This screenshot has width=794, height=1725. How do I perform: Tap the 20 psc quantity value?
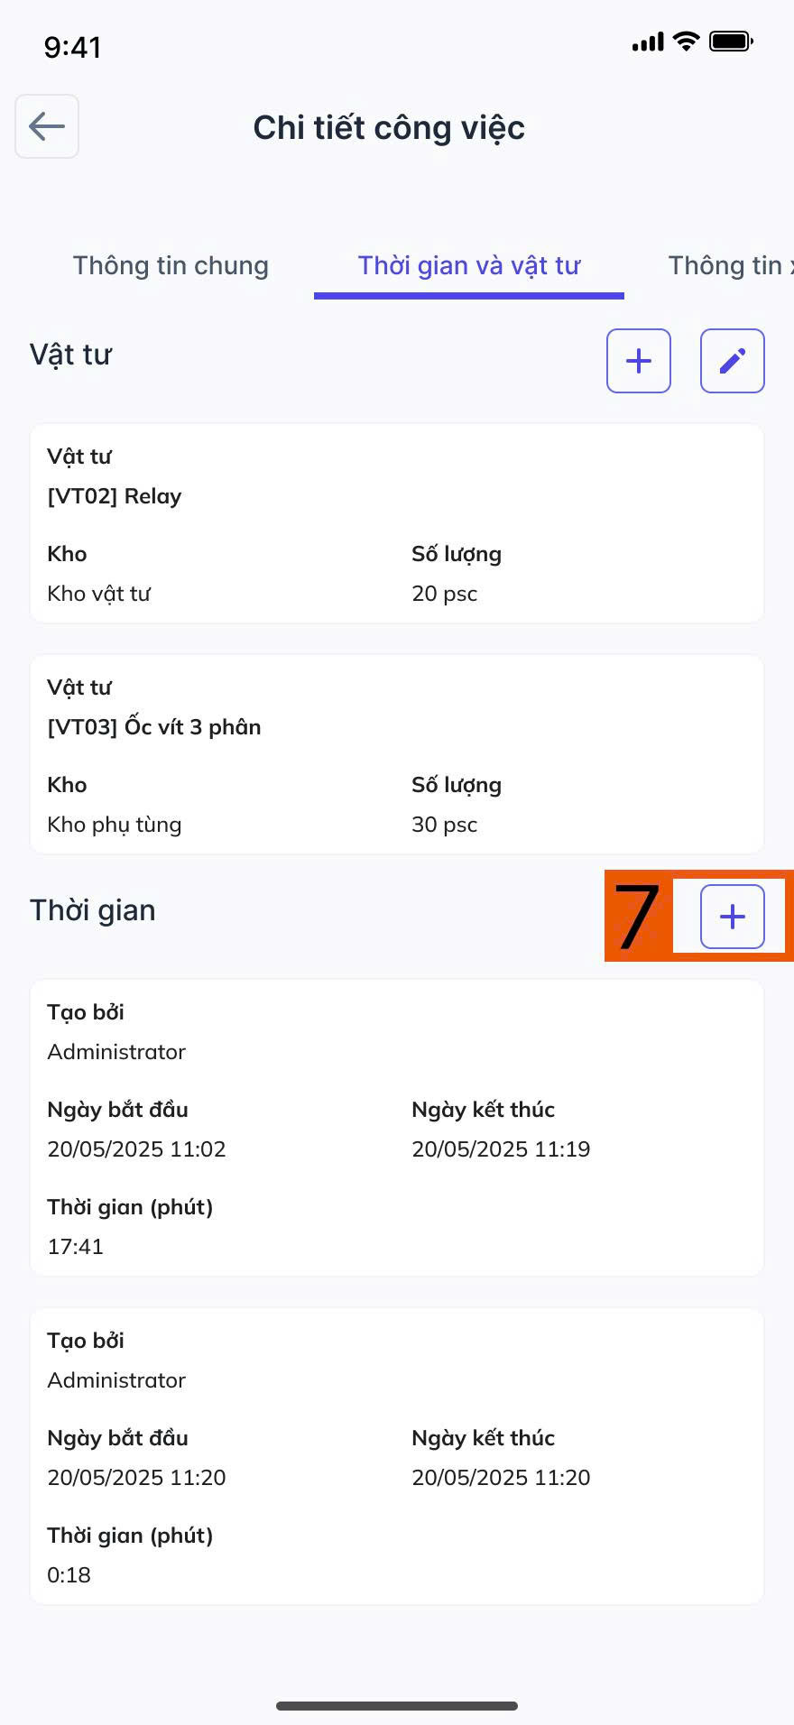coord(445,594)
